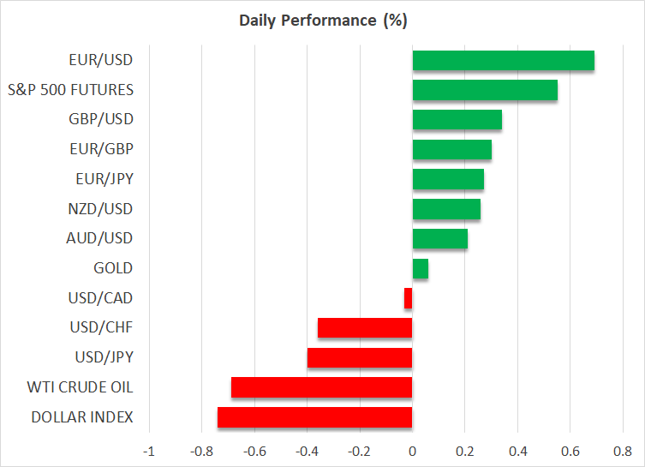Click the GBP/USD bar
The width and height of the screenshot is (645, 467).
[457, 119]
